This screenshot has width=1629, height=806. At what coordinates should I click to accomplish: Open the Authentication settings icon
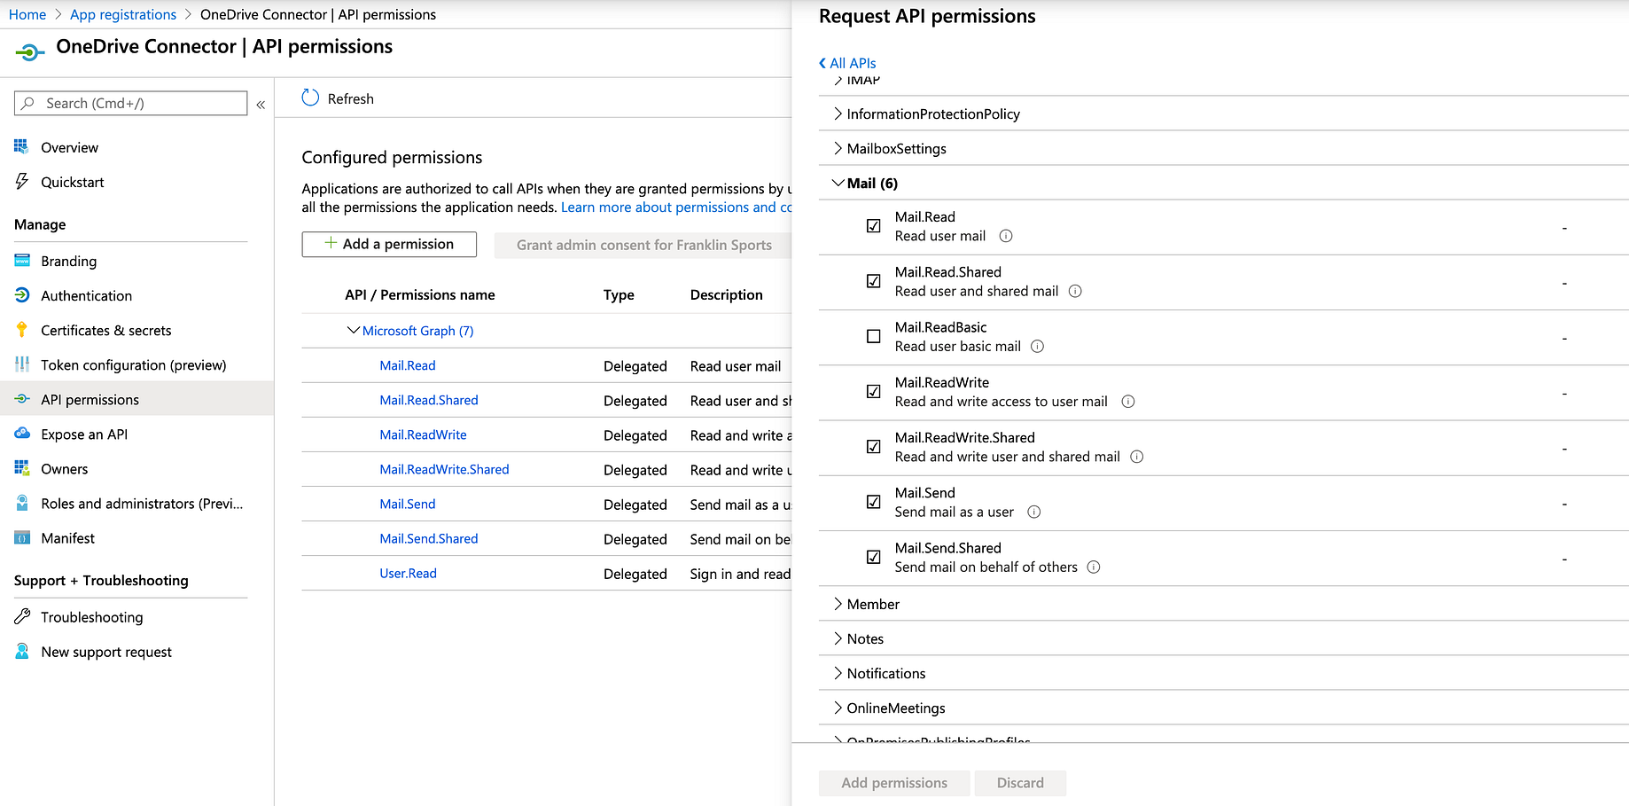coord(21,295)
